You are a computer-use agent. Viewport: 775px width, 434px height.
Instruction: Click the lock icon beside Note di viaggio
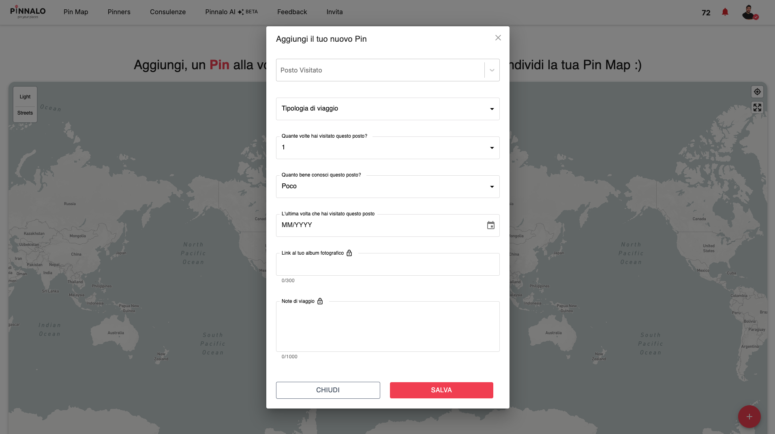[x=320, y=301]
